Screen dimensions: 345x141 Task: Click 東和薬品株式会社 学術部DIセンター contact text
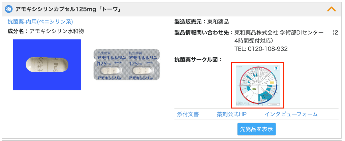[x=279, y=33]
